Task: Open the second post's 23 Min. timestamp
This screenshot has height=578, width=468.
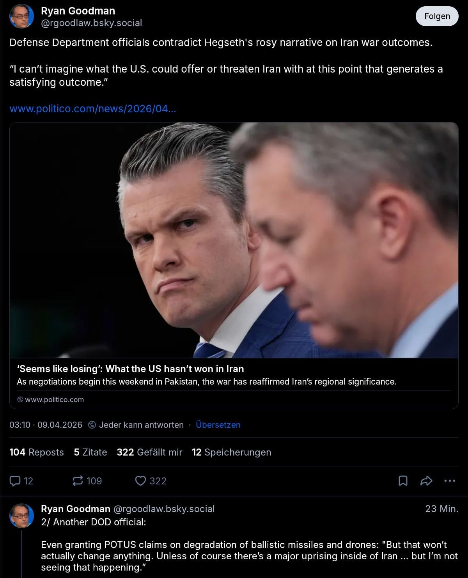Action: 441,509
